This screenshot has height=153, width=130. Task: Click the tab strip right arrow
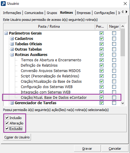[126, 12]
